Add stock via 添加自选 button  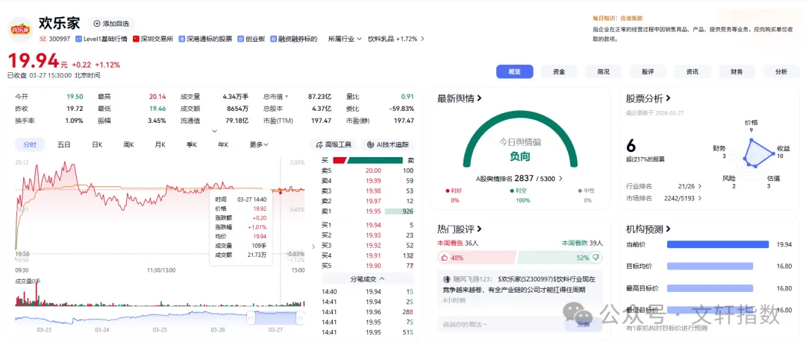pos(110,24)
